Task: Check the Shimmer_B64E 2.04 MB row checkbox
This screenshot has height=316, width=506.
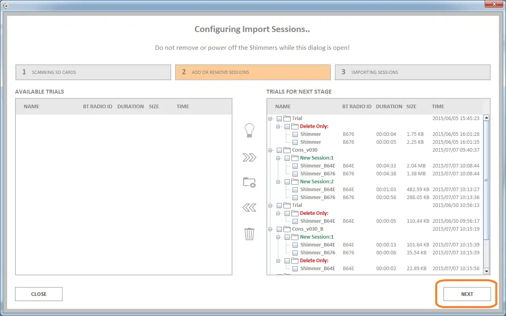Action: [295, 166]
